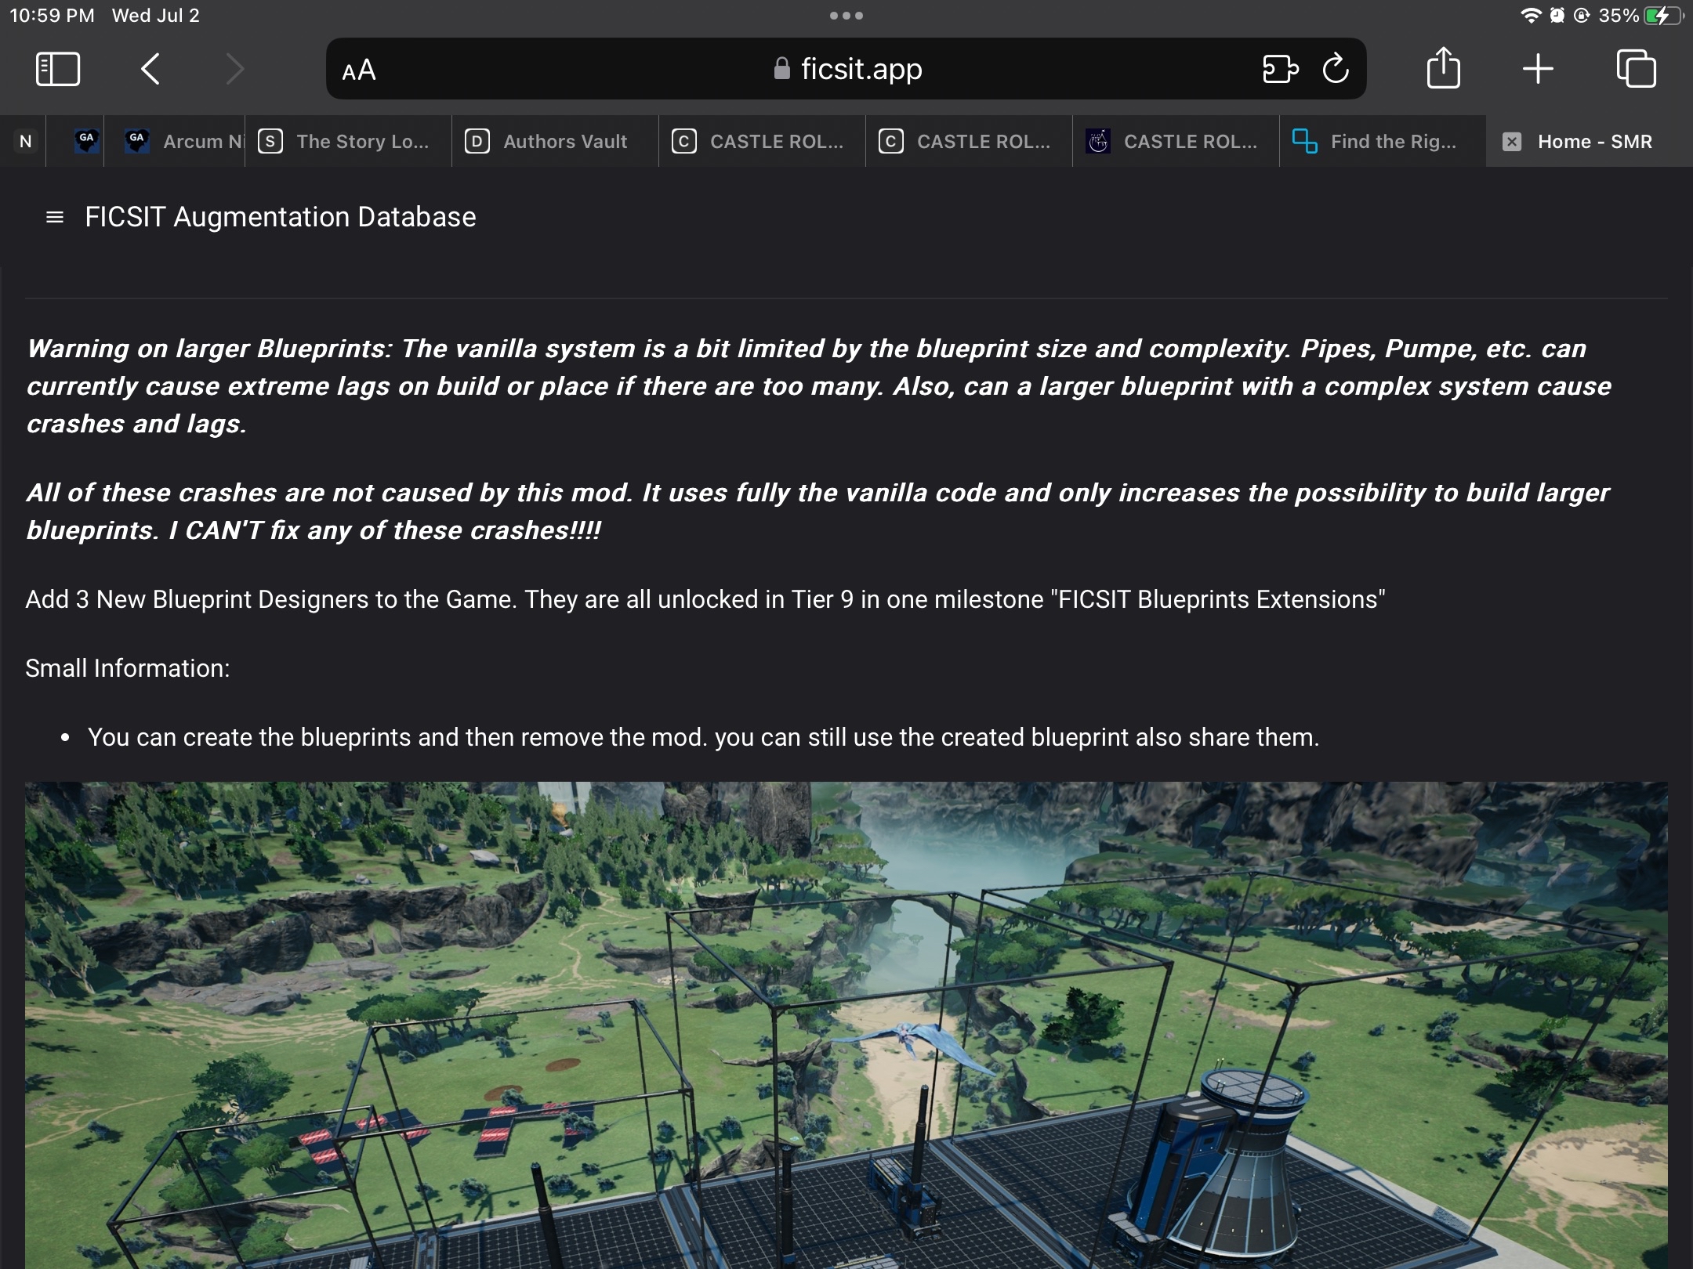Viewport: 1693px width, 1269px height.
Task: Click the 'Add 3 New Blueprint Designers' line
Action: [705, 599]
